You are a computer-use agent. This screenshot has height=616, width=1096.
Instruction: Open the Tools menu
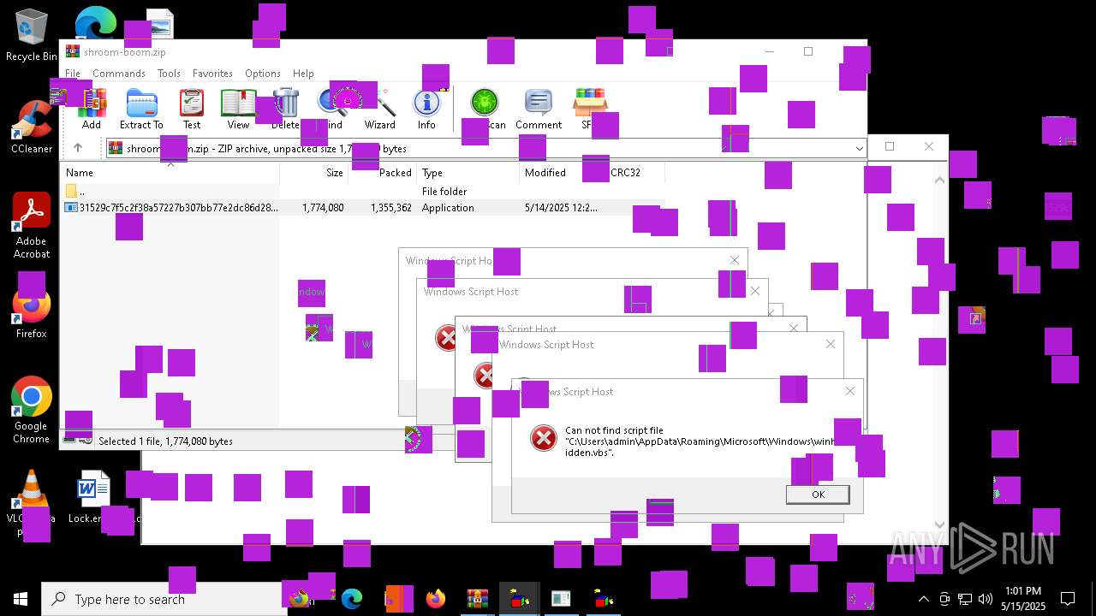coord(169,74)
